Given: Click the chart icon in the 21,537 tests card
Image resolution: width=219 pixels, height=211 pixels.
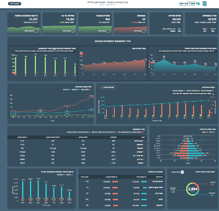Looking at the screenshot, I should [36, 31].
